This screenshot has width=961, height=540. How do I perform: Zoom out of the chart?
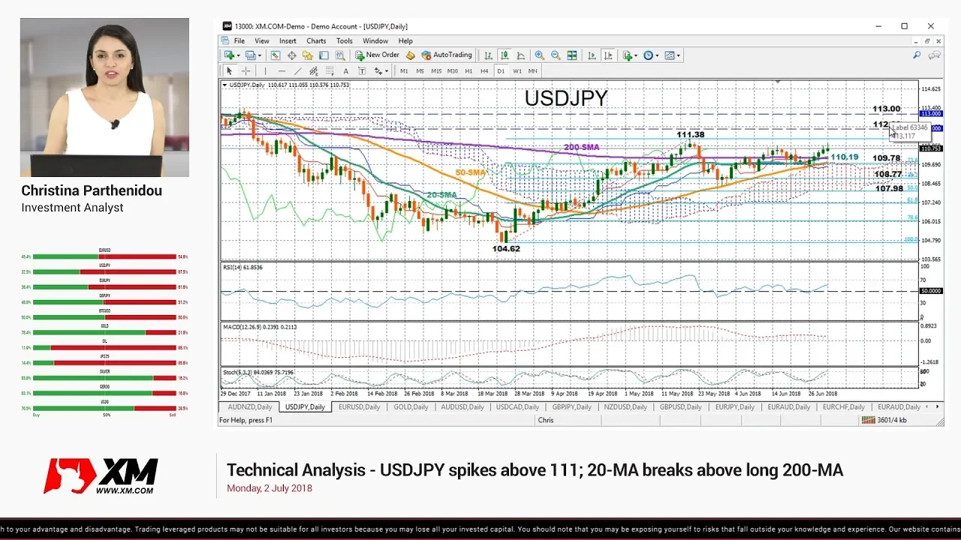click(x=556, y=55)
